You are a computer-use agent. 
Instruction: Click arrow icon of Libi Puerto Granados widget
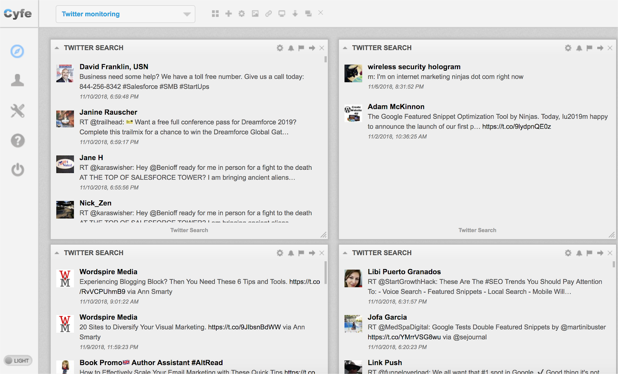click(600, 253)
